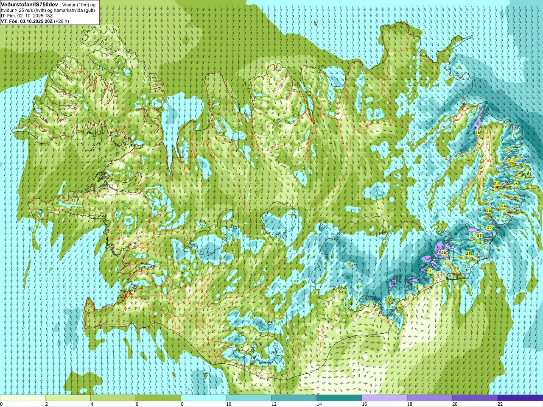
Task: Click the yellow gust label 27
Action: tap(489, 228)
